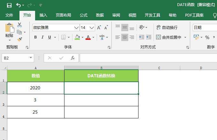The height and width of the screenshot is (140, 217).
Task: Open the 字体 dialog launcher
Action: [109, 47]
